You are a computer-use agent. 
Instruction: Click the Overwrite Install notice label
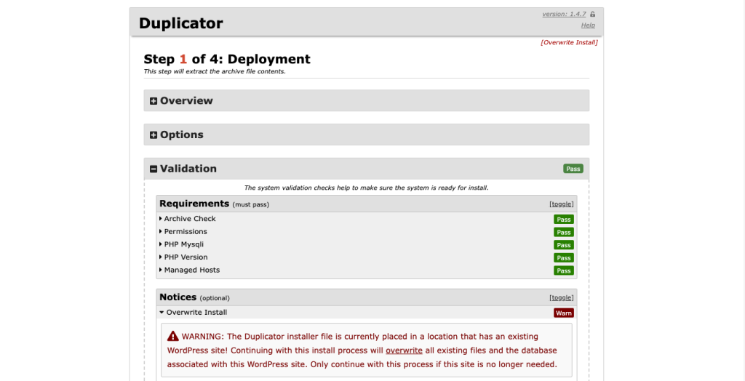(x=196, y=312)
